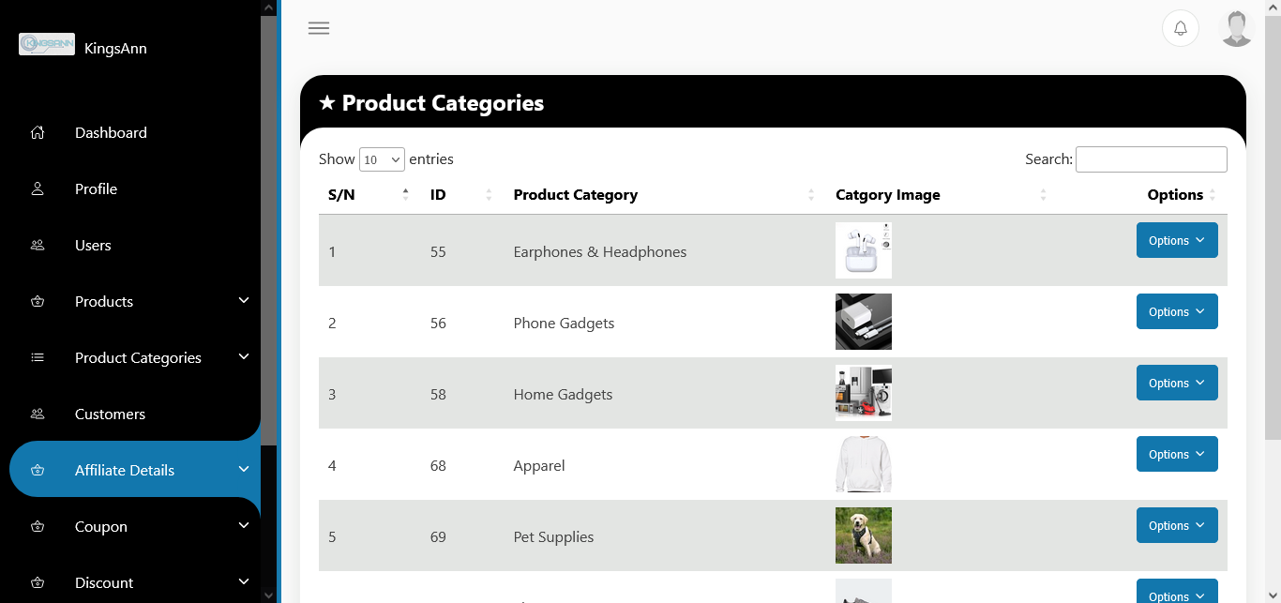The height and width of the screenshot is (603, 1281).
Task: Sort by ID column arrows
Action: (489, 195)
